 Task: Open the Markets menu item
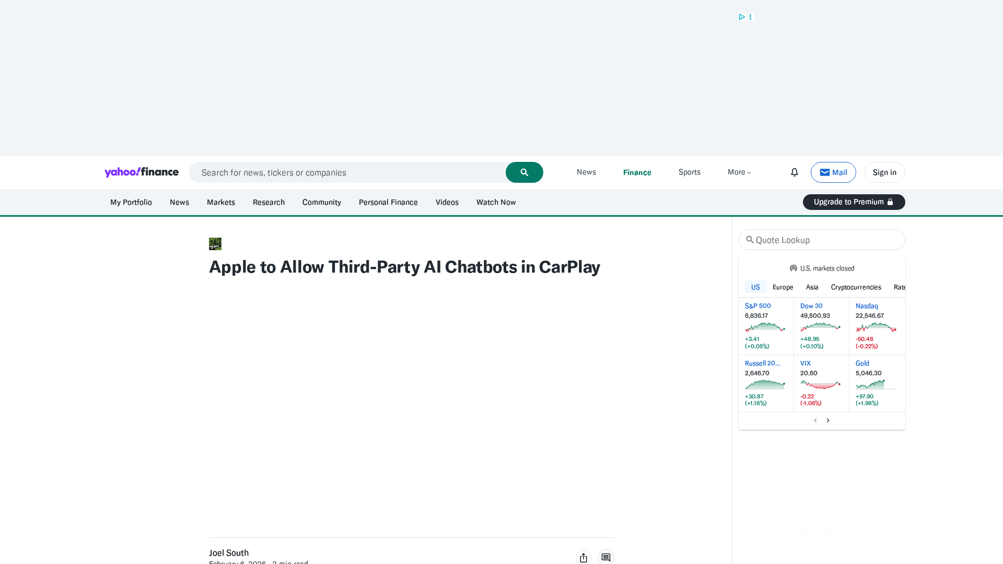220,202
